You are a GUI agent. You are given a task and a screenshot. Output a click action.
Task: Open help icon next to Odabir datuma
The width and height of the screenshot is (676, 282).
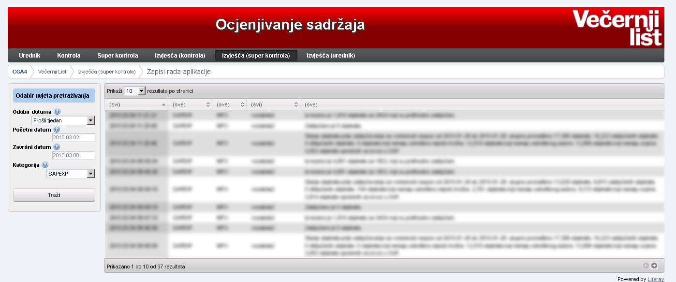click(x=57, y=112)
